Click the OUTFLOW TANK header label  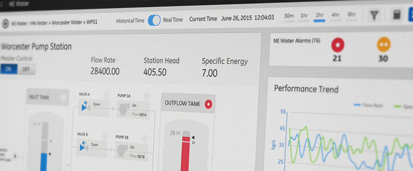click(182, 103)
